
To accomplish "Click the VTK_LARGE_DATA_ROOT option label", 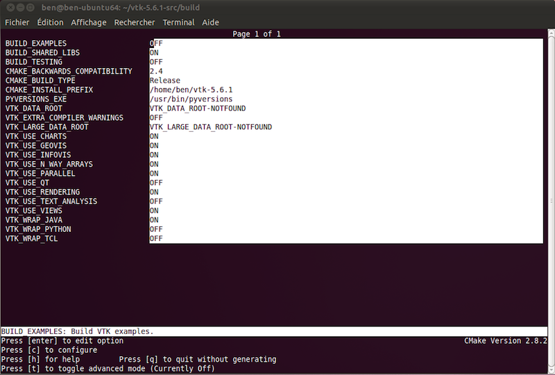I will point(47,127).
